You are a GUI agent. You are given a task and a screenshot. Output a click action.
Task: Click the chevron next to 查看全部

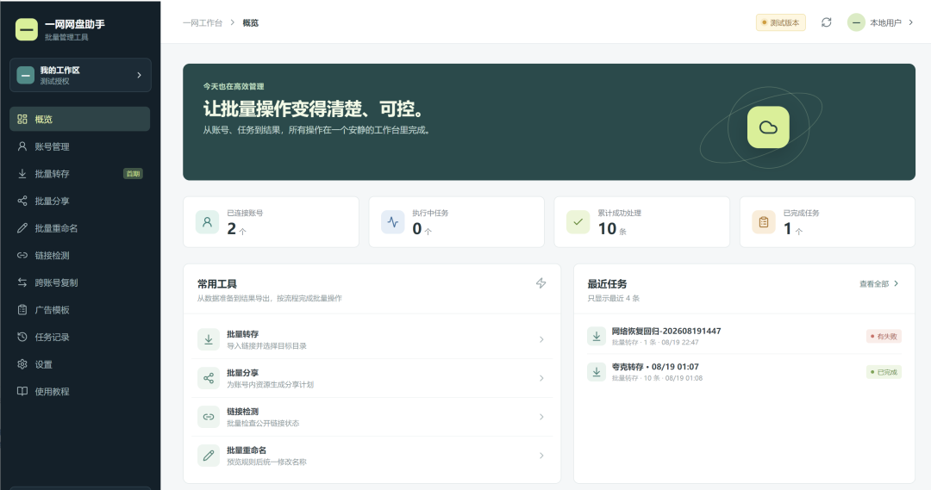coord(896,283)
